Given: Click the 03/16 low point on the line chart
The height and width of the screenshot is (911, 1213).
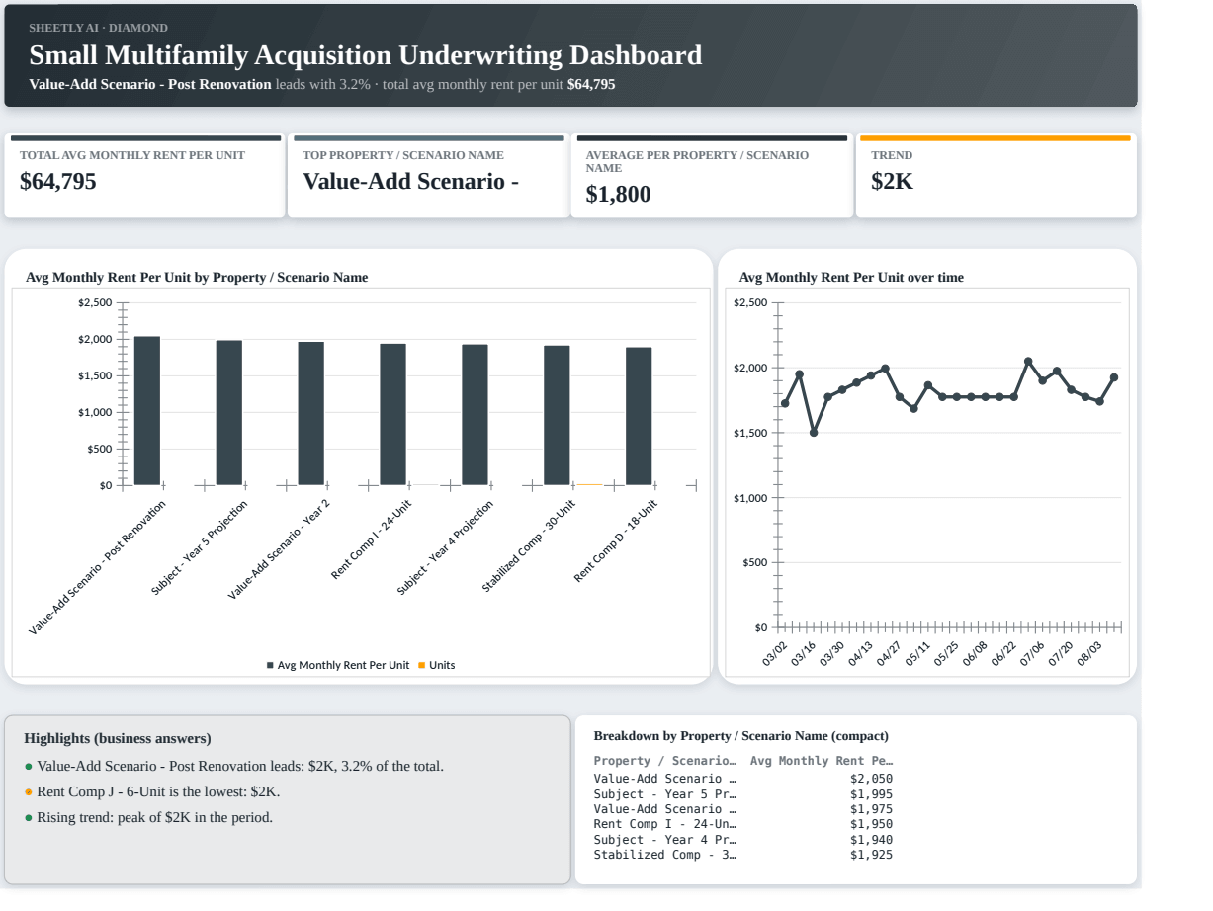Looking at the screenshot, I should point(814,432).
